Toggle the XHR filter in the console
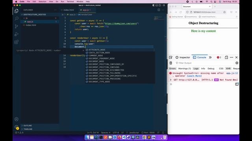 click(x=228, y=69)
